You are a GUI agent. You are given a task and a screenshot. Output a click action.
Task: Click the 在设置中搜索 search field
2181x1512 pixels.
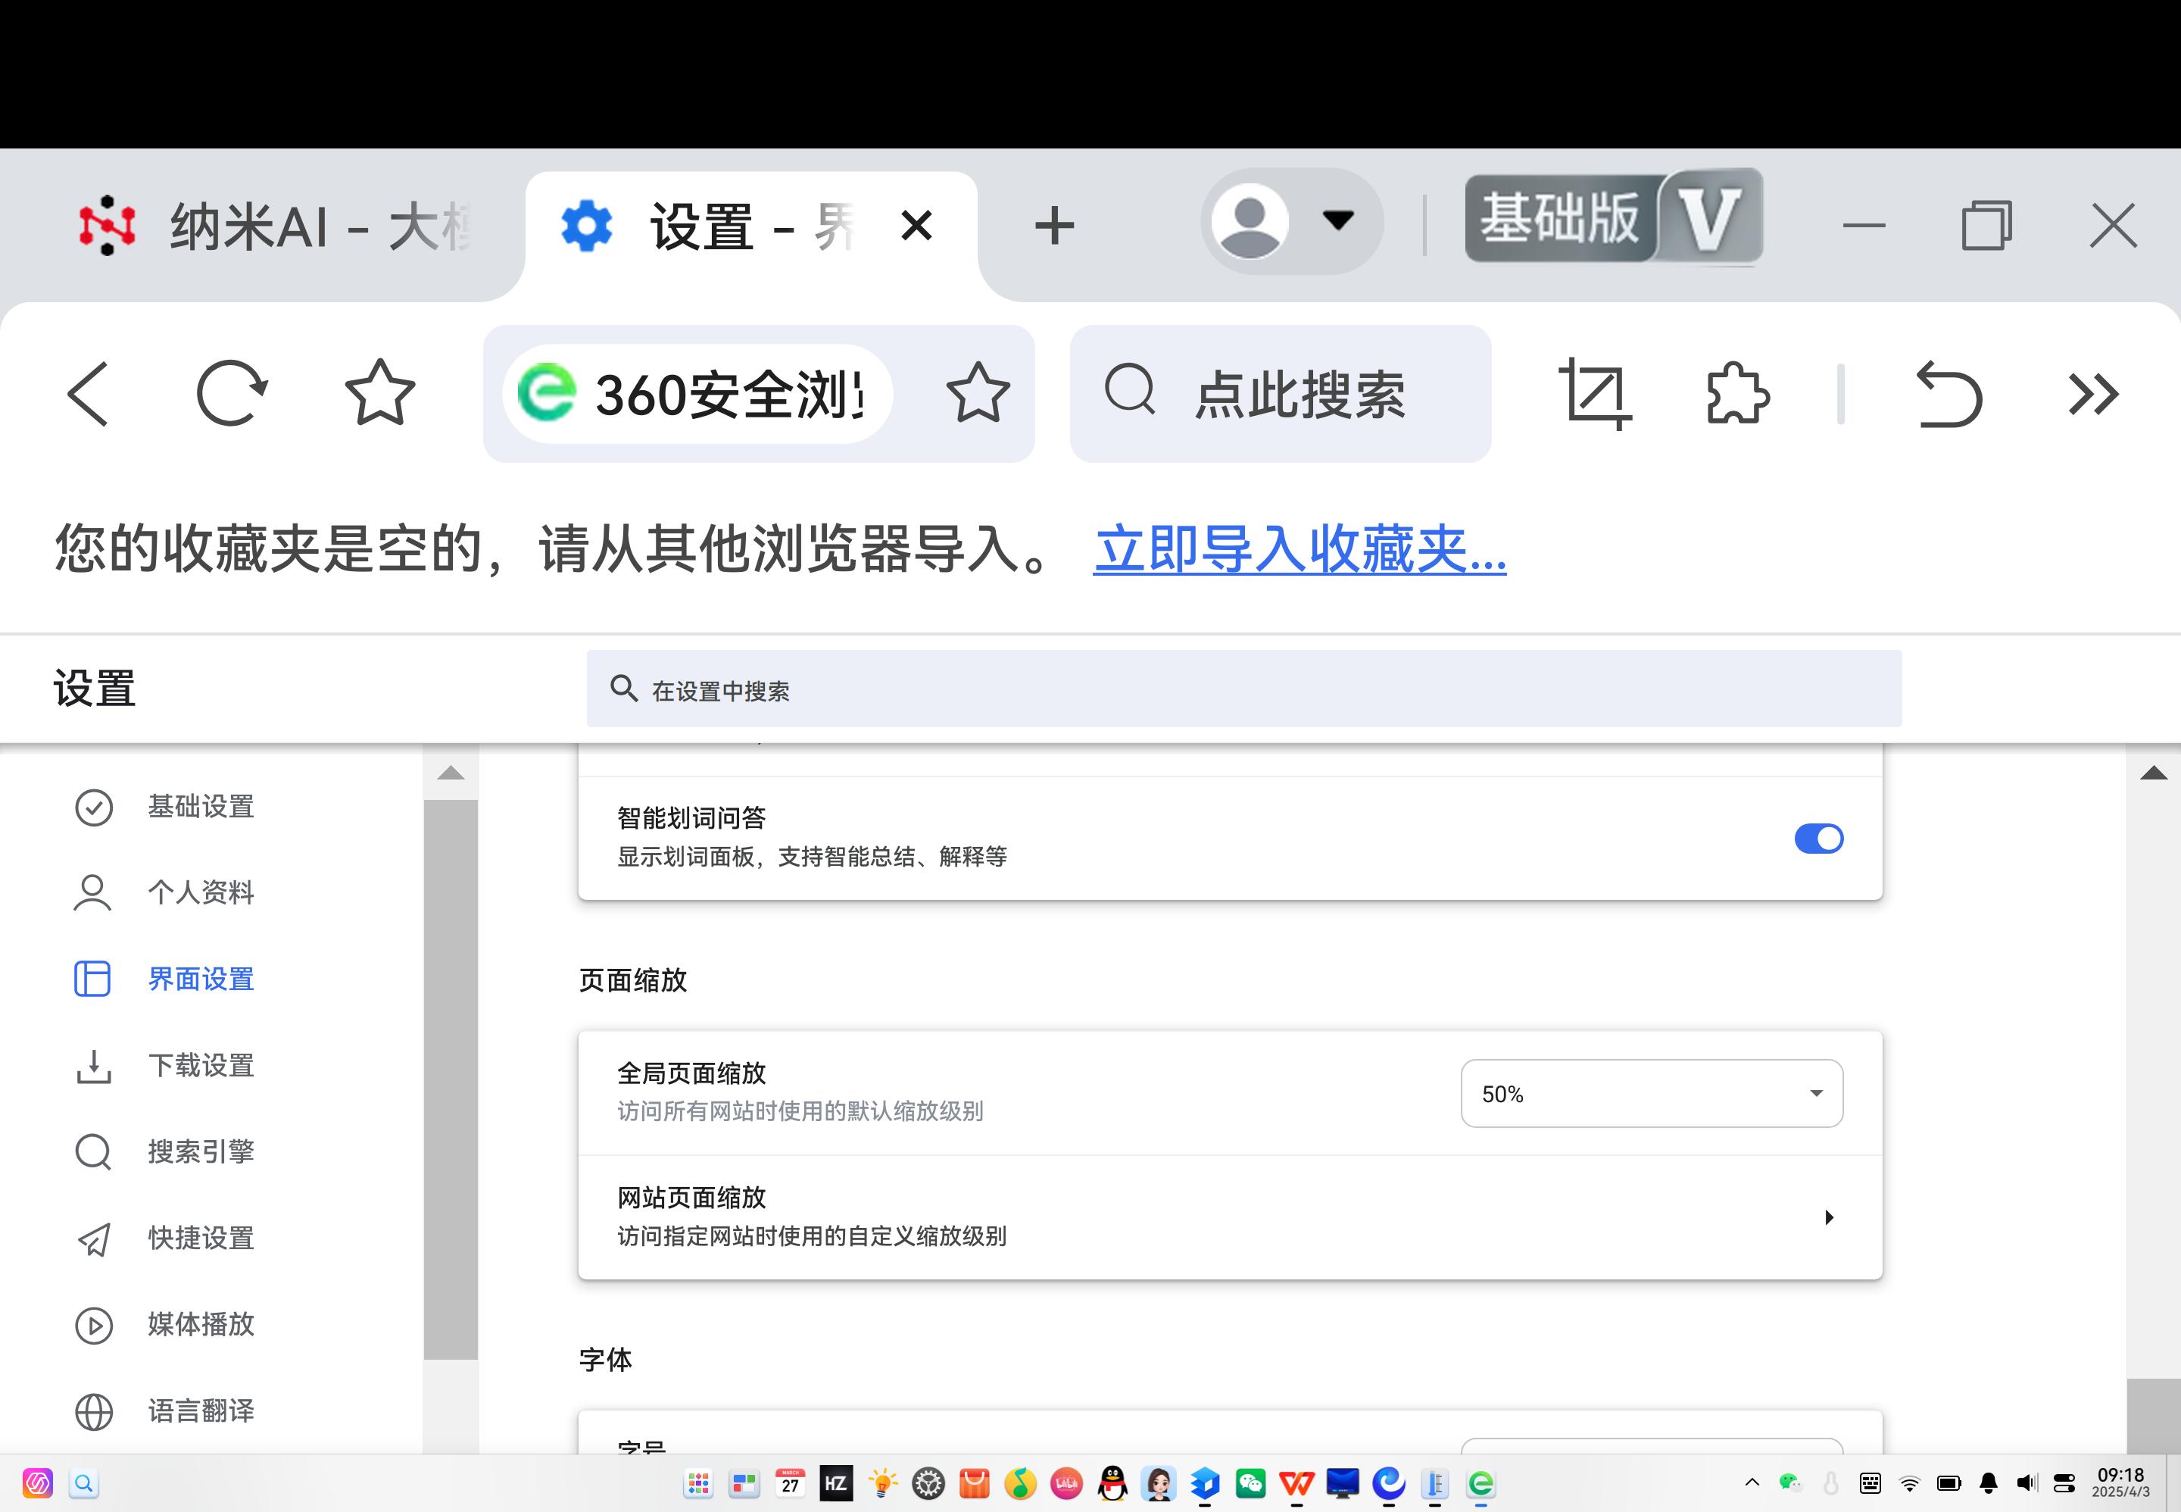[x=1243, y=689]
